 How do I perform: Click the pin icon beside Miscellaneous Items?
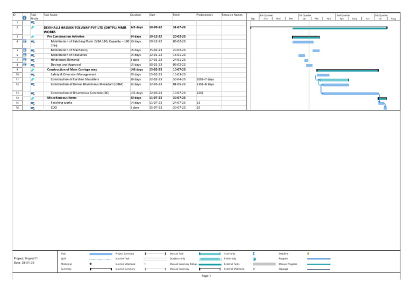click(33, 98)
